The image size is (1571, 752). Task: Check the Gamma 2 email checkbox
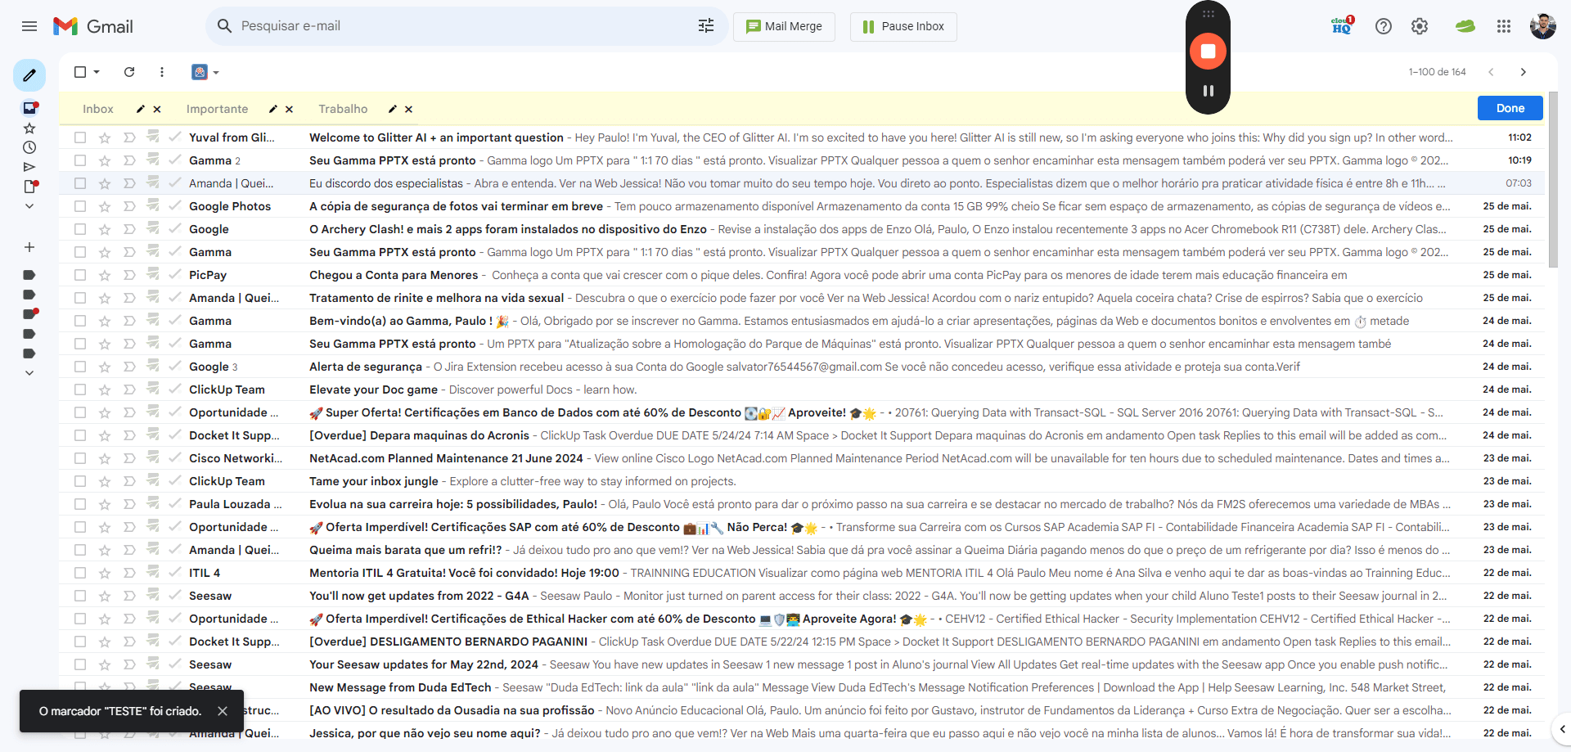(80, 160)
